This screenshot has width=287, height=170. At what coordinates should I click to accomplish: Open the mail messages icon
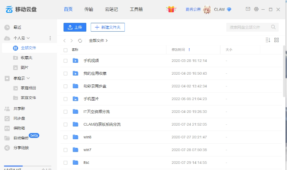click(248, 9)
